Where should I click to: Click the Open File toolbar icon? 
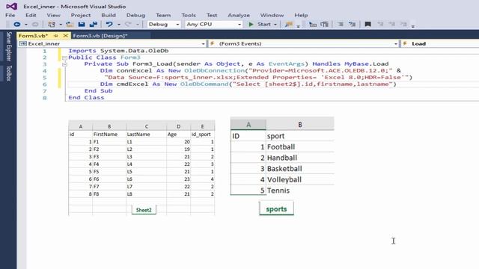70,25
